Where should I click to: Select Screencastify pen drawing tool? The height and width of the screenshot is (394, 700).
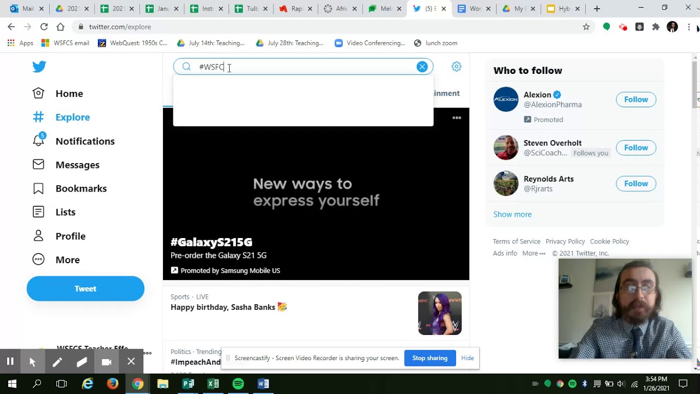[x=57, y=362]
